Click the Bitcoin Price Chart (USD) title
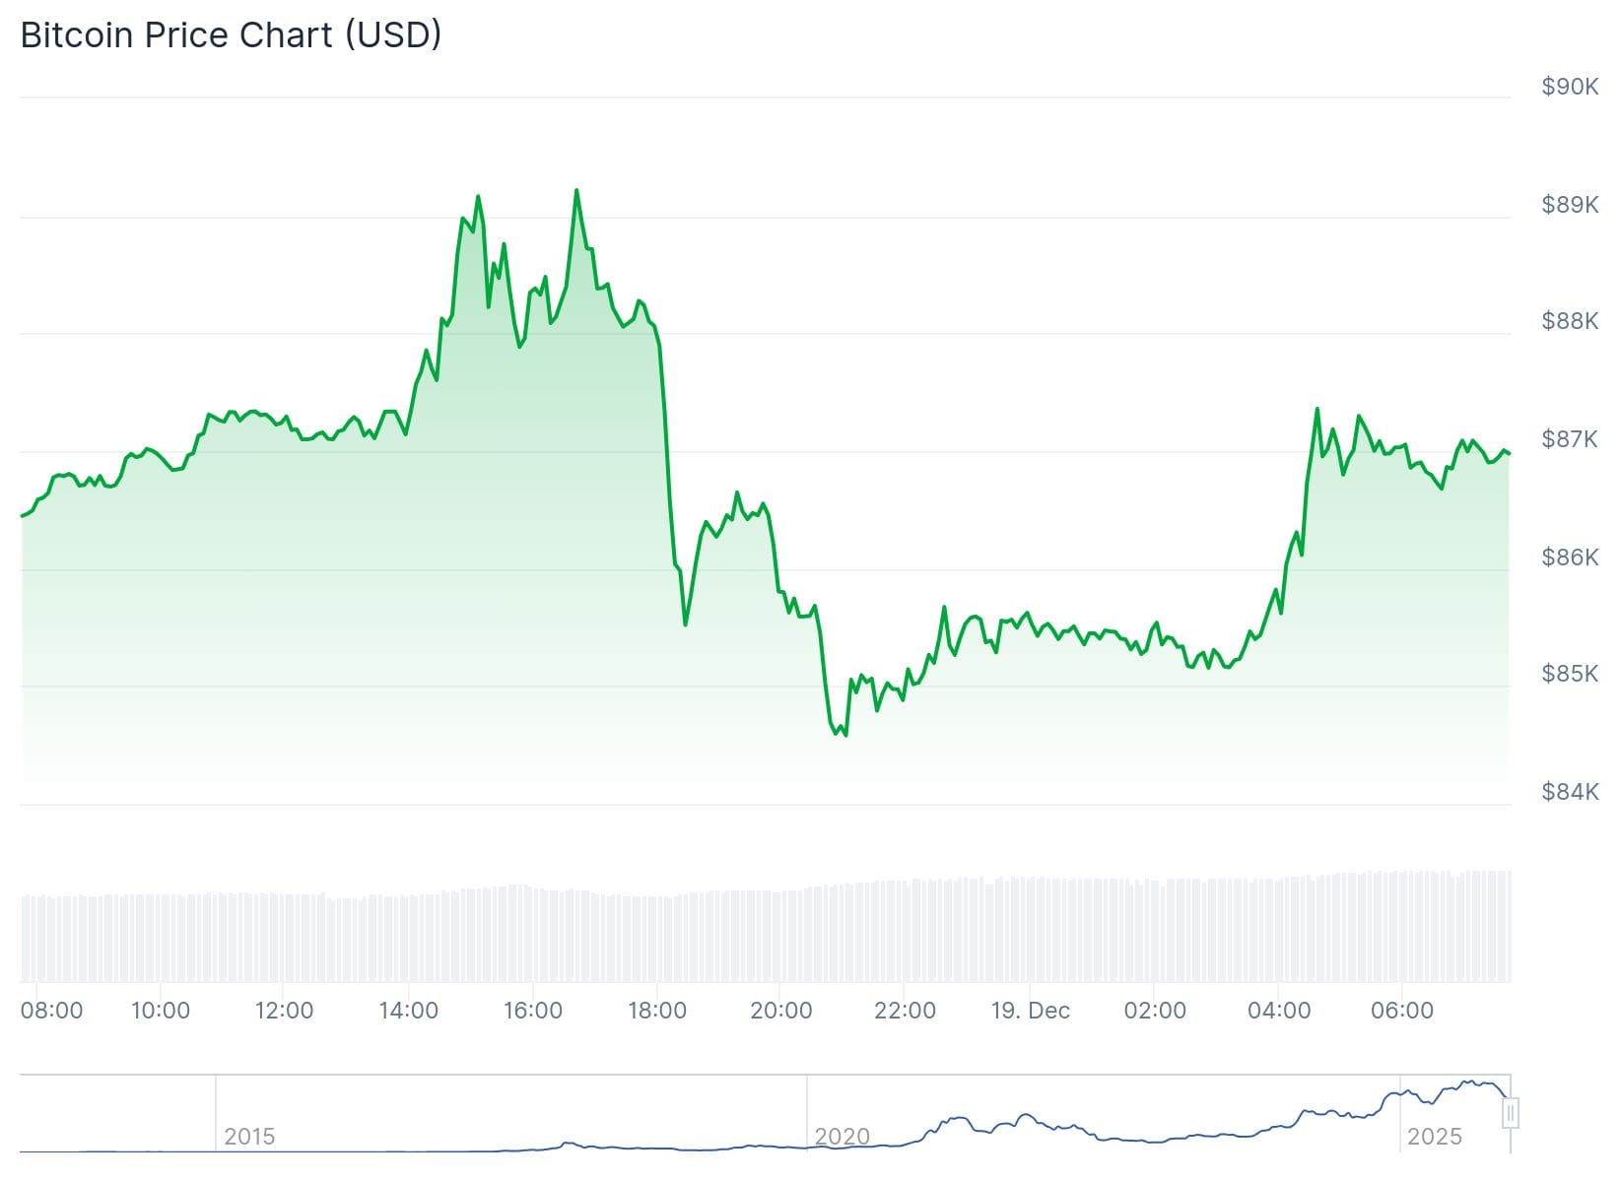 pyautogui.click(x=231, y=35)
